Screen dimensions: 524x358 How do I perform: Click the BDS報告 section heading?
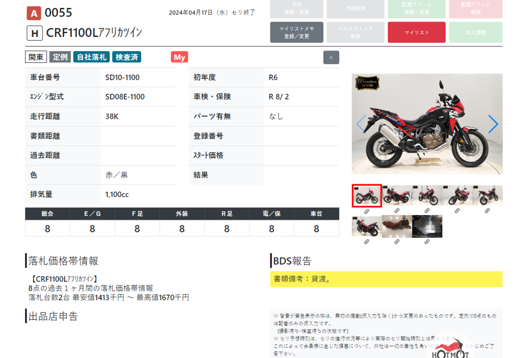click(292, 261)
